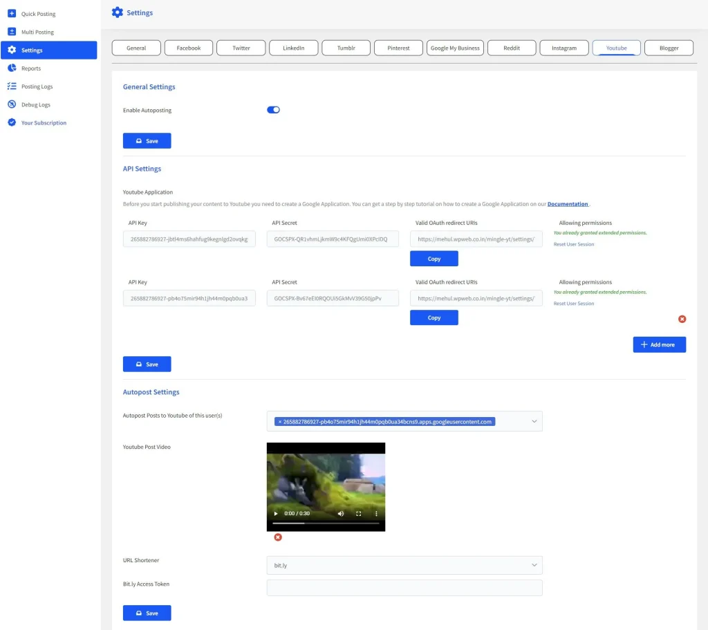
Task: Click the Reports pie chart icon
Action: (x=12, y=68)
